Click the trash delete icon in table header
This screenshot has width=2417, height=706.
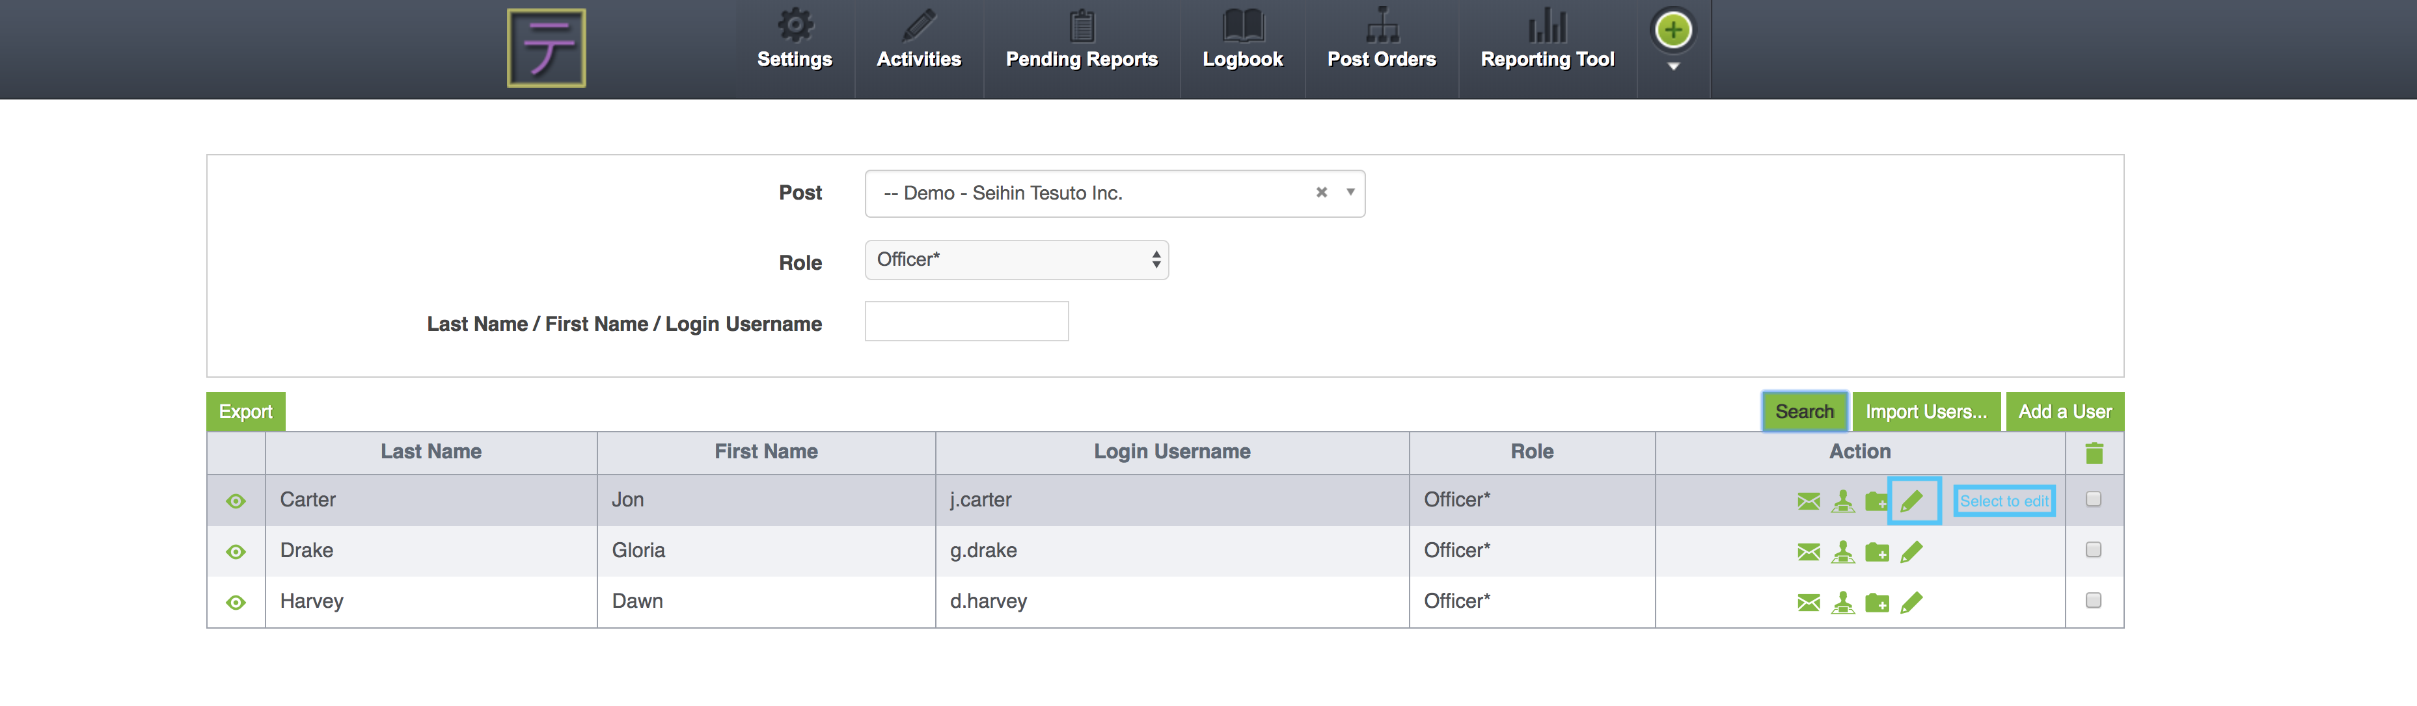[x=2094, y=453]
